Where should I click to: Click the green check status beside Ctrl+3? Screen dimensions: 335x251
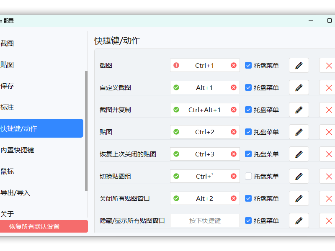tap(176, 154)
